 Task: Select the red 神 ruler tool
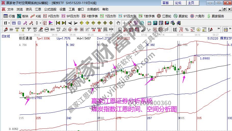click(93, 30)
